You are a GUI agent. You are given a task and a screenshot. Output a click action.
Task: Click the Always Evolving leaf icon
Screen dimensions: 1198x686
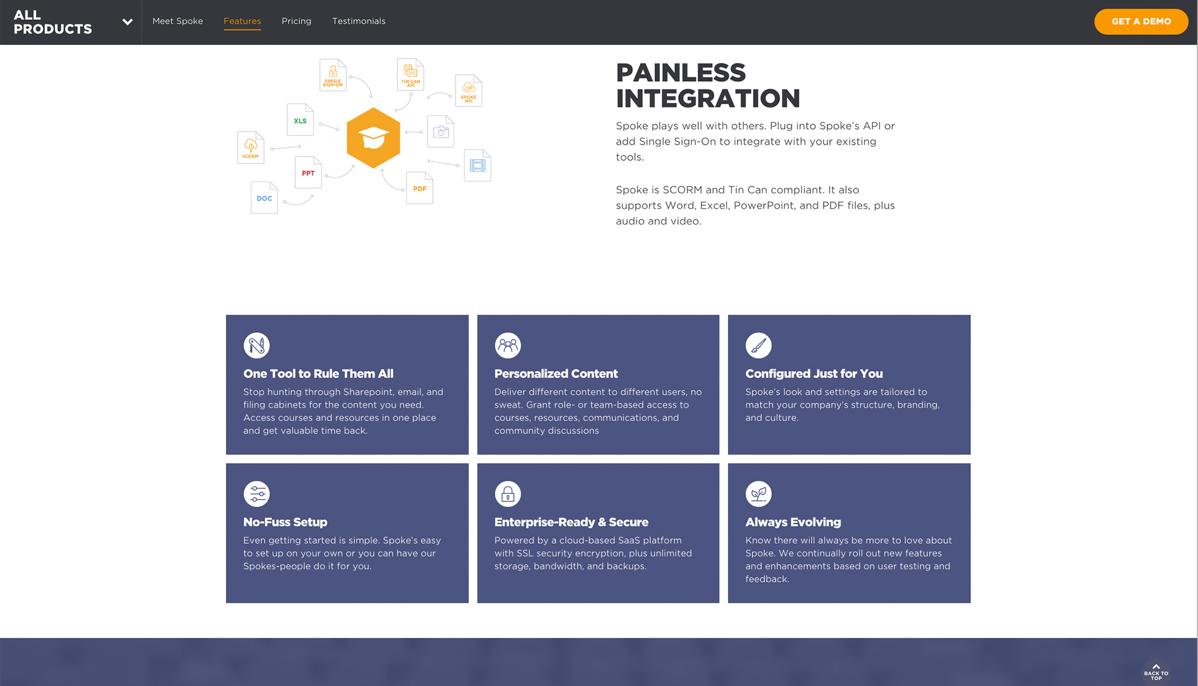point(757,493)
